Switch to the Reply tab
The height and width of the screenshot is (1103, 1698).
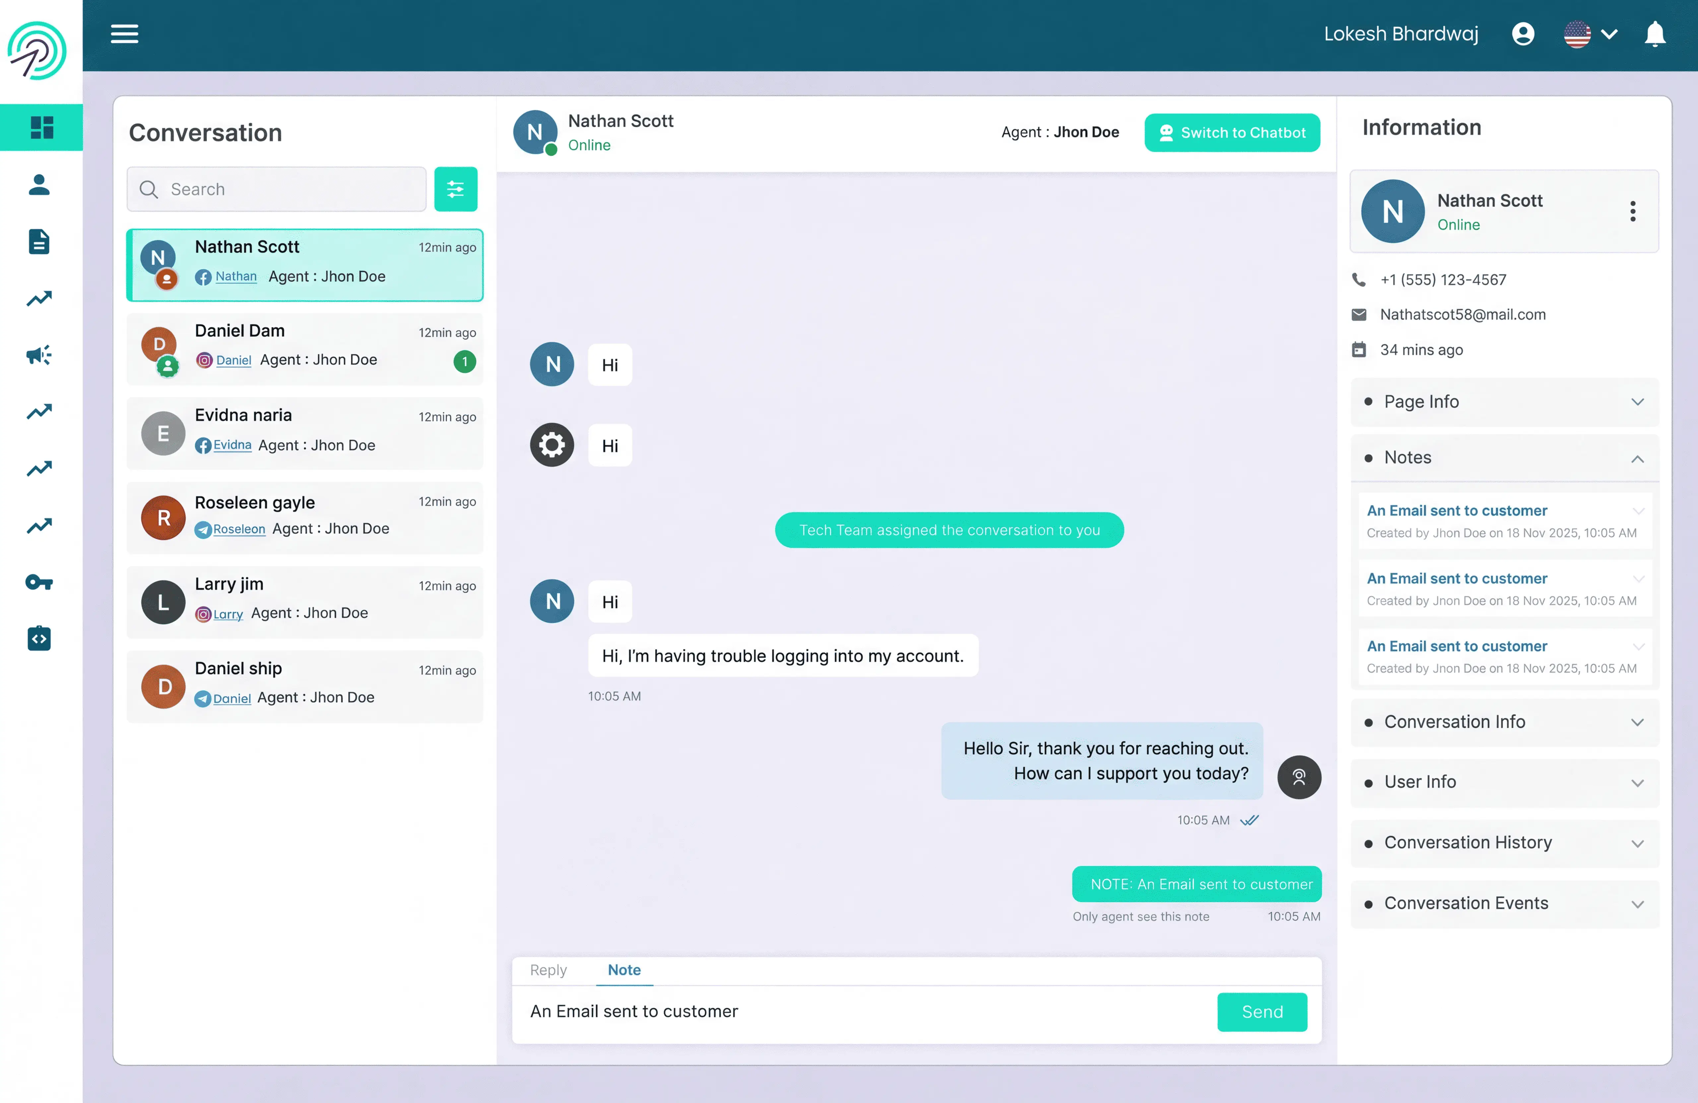click(548, 970)
